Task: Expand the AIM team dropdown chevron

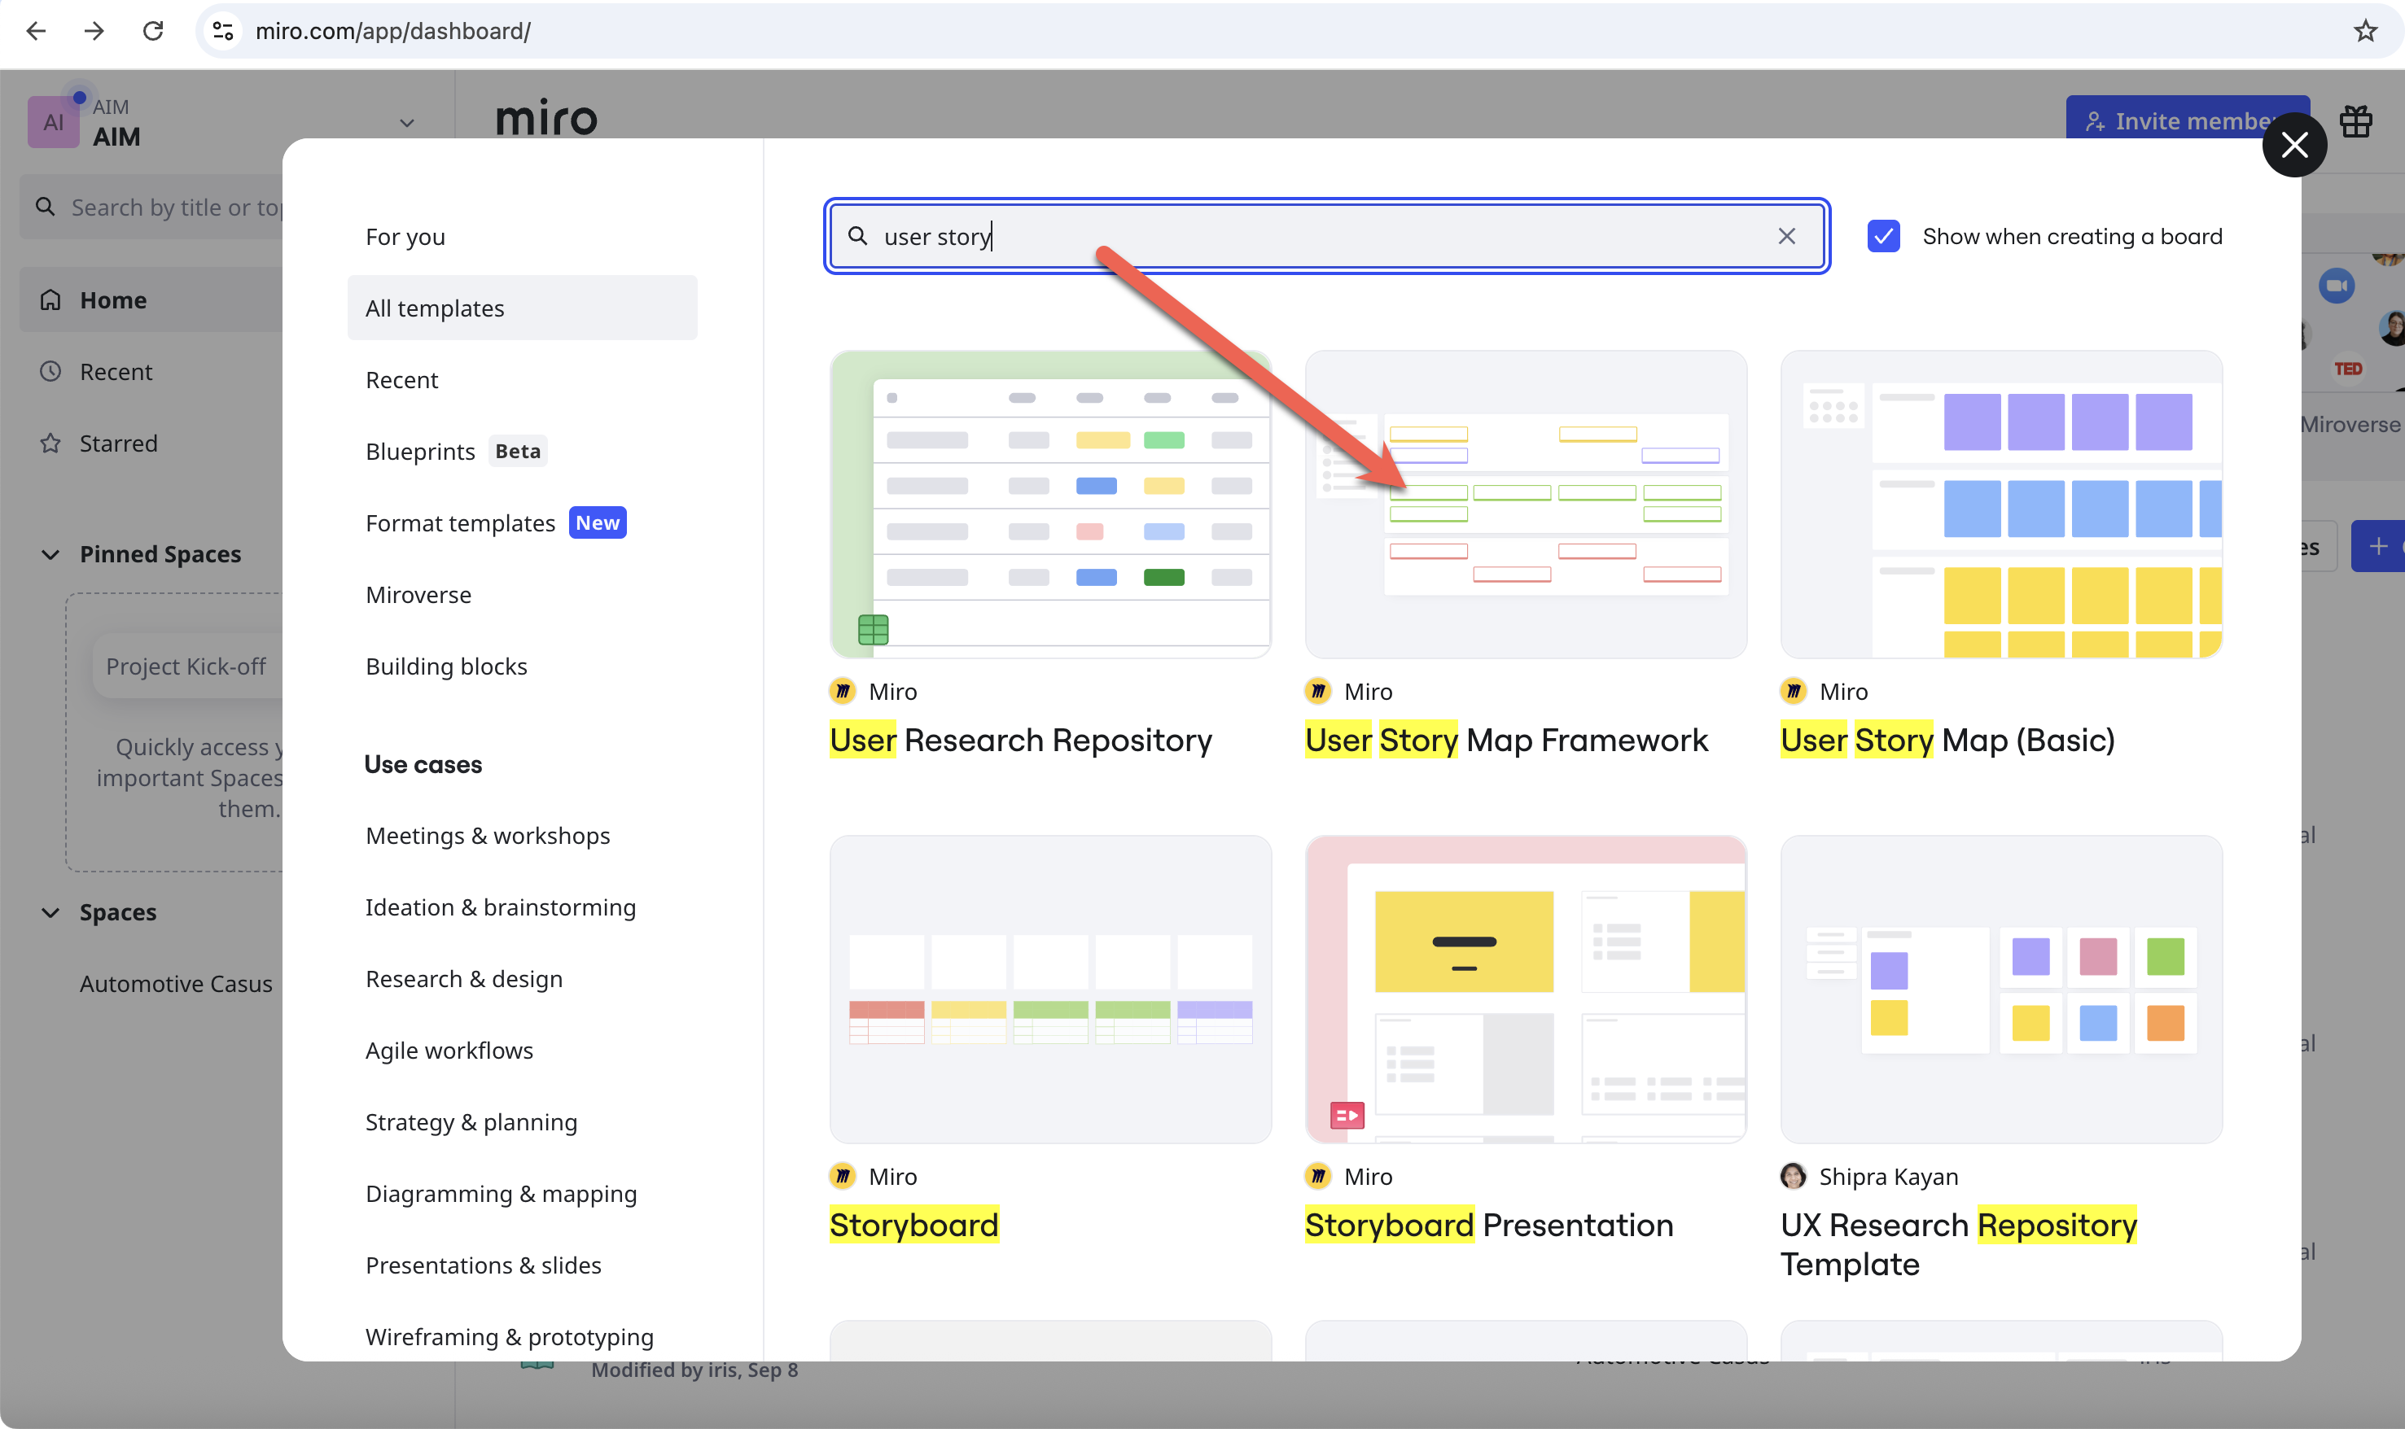Action: coord(406,123)
